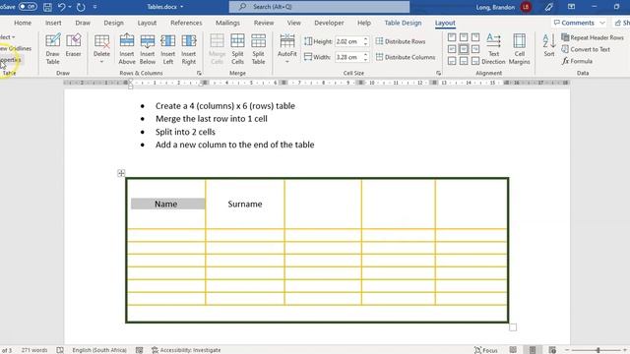Set alignment to Align Center
Screen dimensions: 630x354
[x=464, y=49]
